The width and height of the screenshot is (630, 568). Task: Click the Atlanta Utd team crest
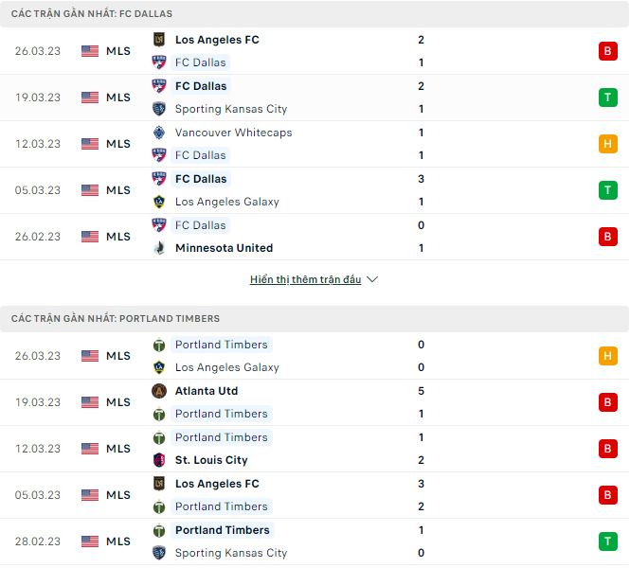coord(159,391)
